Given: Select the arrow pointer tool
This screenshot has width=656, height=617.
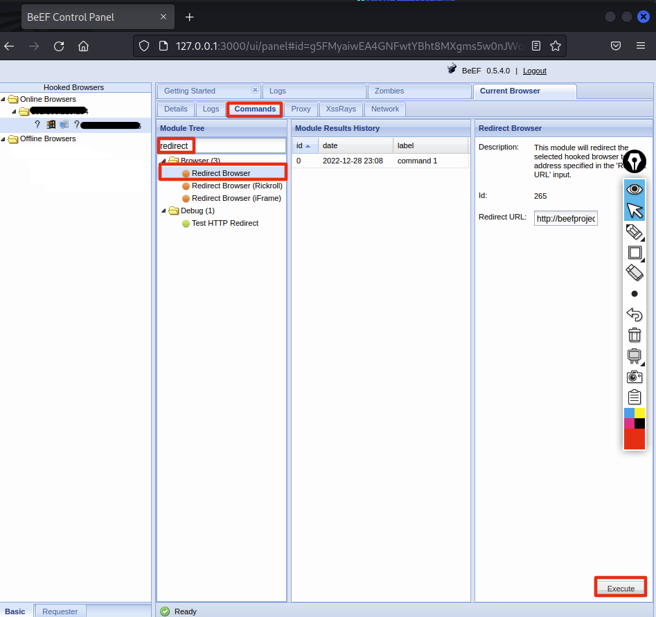Looking at the screenshot, I should tap(635, 211).
